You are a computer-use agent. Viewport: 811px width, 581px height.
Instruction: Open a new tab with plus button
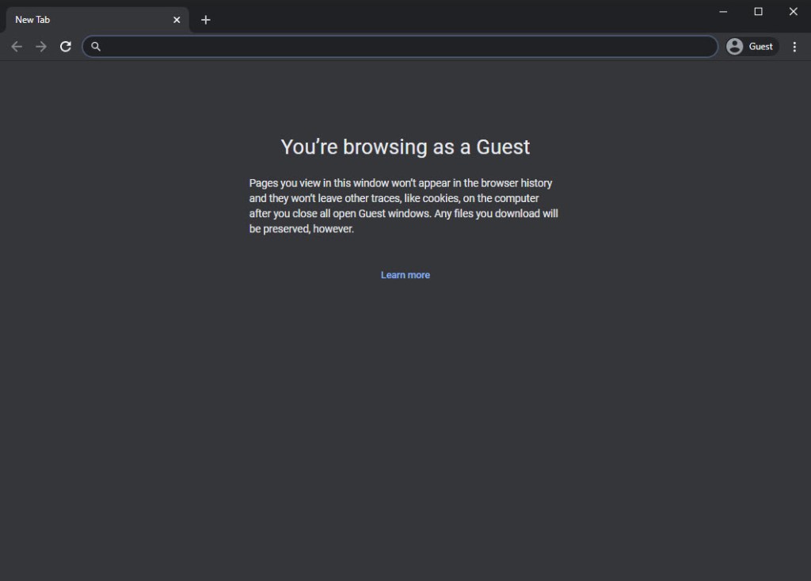click(x=205, y=20)
